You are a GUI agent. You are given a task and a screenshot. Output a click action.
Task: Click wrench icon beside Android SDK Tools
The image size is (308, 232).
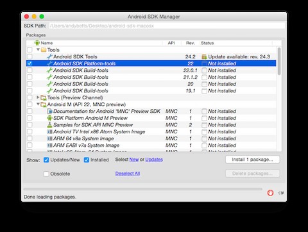(x=49, y=56)
